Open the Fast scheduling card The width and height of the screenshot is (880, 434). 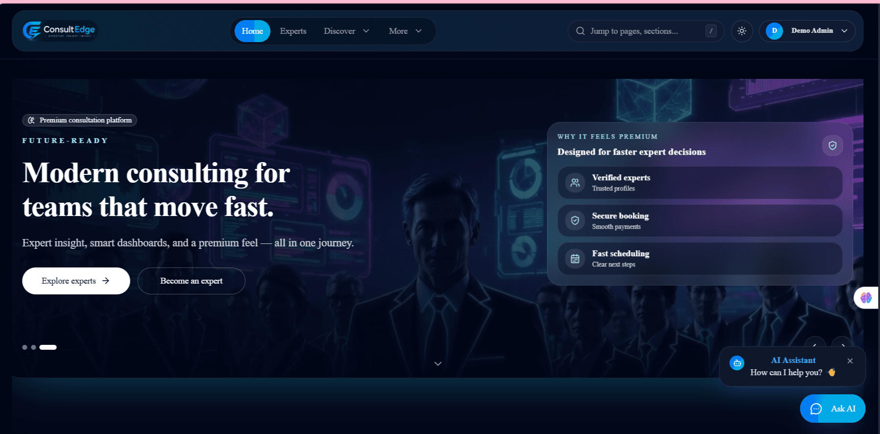[x=700, y=259]
